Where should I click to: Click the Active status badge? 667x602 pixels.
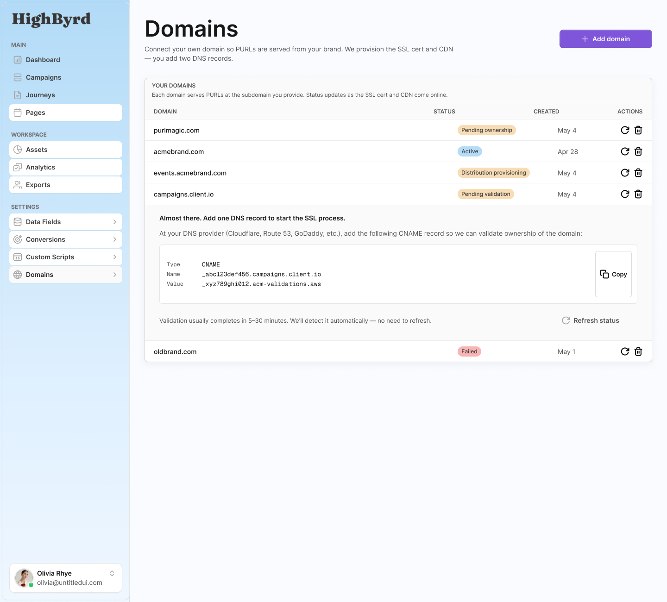click(470, 151)
